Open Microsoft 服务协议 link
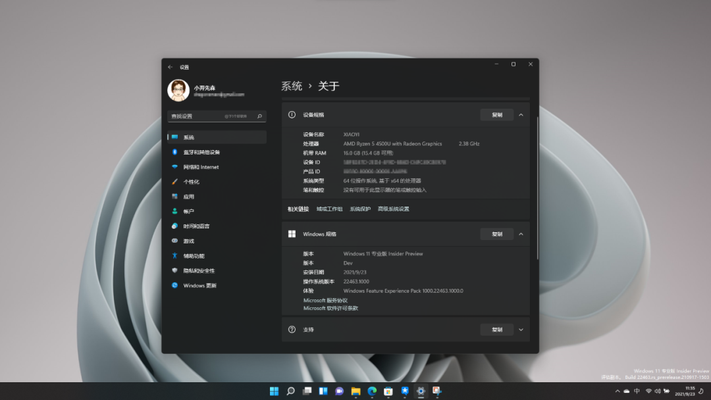The width and height of the screenshot is (711, 400). [326, 301]
